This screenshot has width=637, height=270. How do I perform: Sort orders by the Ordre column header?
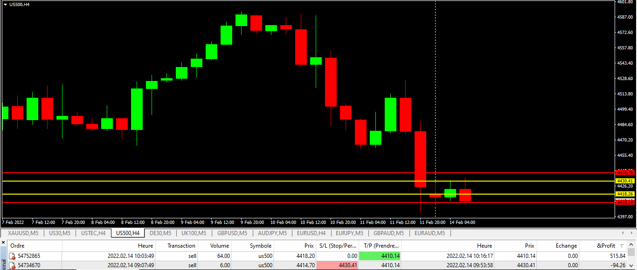(35, 246)
